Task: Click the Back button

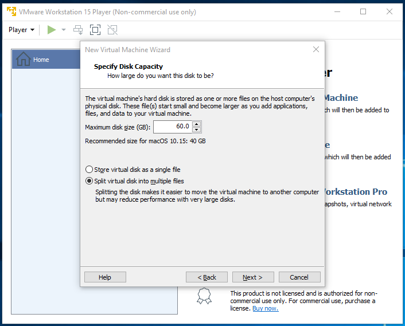Action: click(207, 277)
